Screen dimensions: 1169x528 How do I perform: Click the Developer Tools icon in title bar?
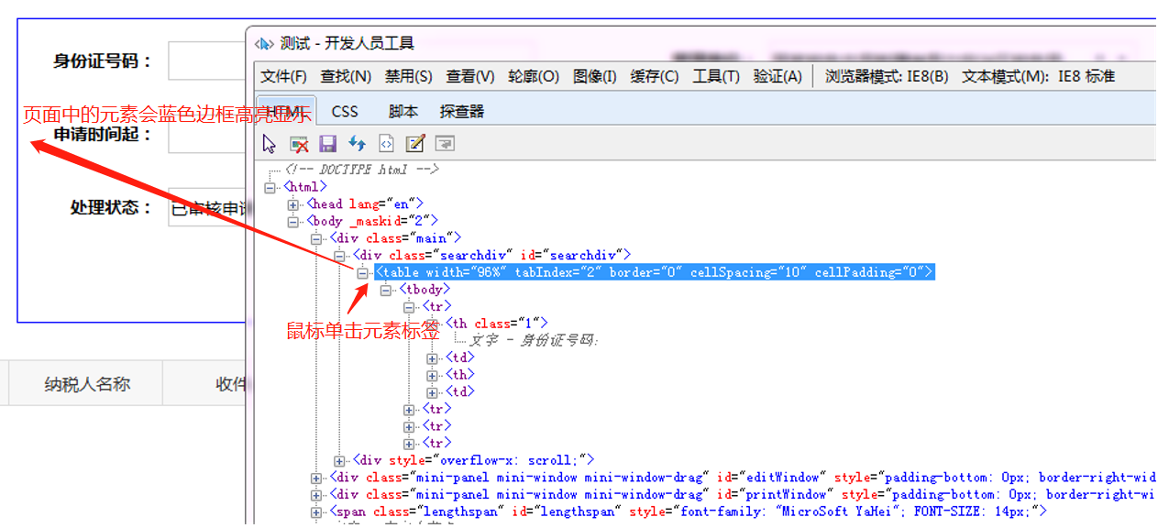click(x=263, y=41)
